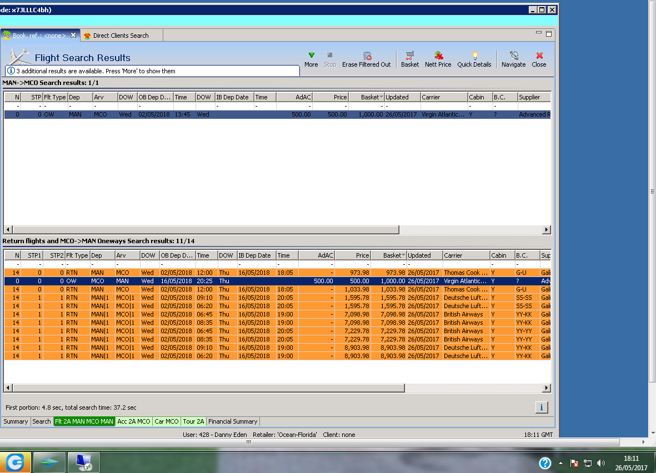The image size is (656, 473).
Task: Click the volume icon in system tray
Action: (601, 463)
